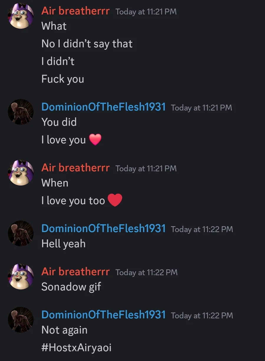The height and width of the screenshot is (361, 265).
Task: Open the Air breatherrr username above "What"
Action: [x=75, y=11]
